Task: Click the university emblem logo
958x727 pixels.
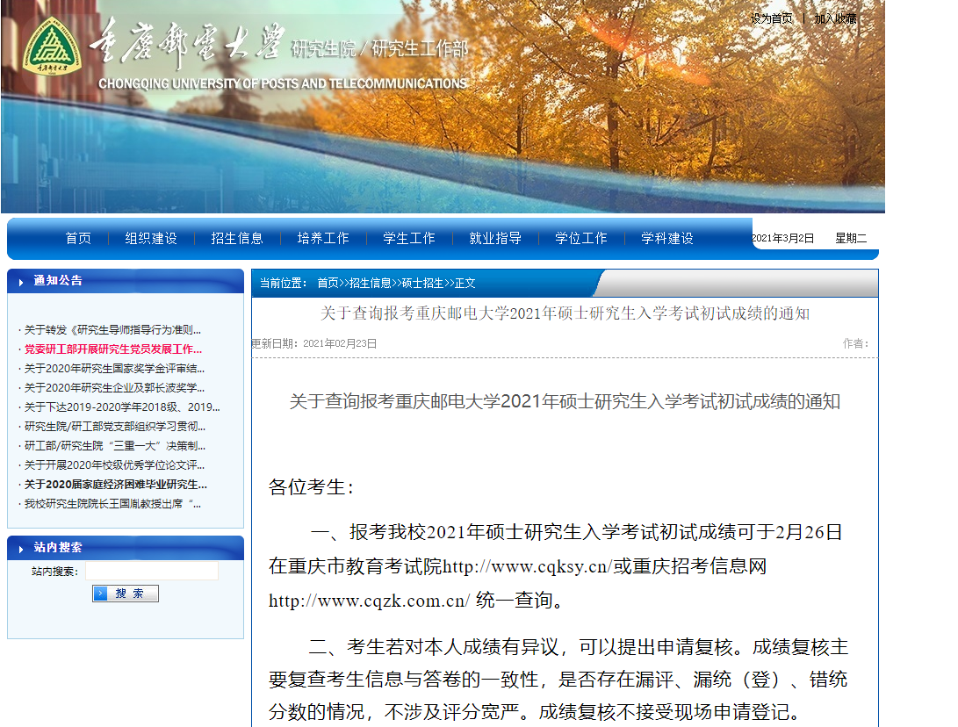Action: point(53,47)
